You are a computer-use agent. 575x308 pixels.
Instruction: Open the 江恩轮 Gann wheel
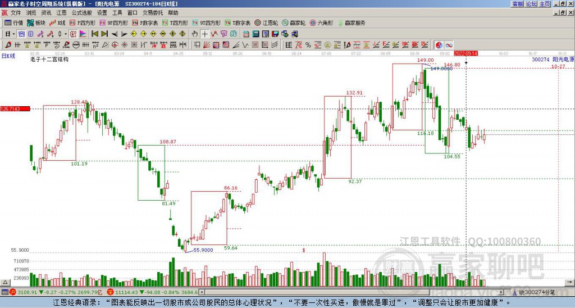(266, 22)
